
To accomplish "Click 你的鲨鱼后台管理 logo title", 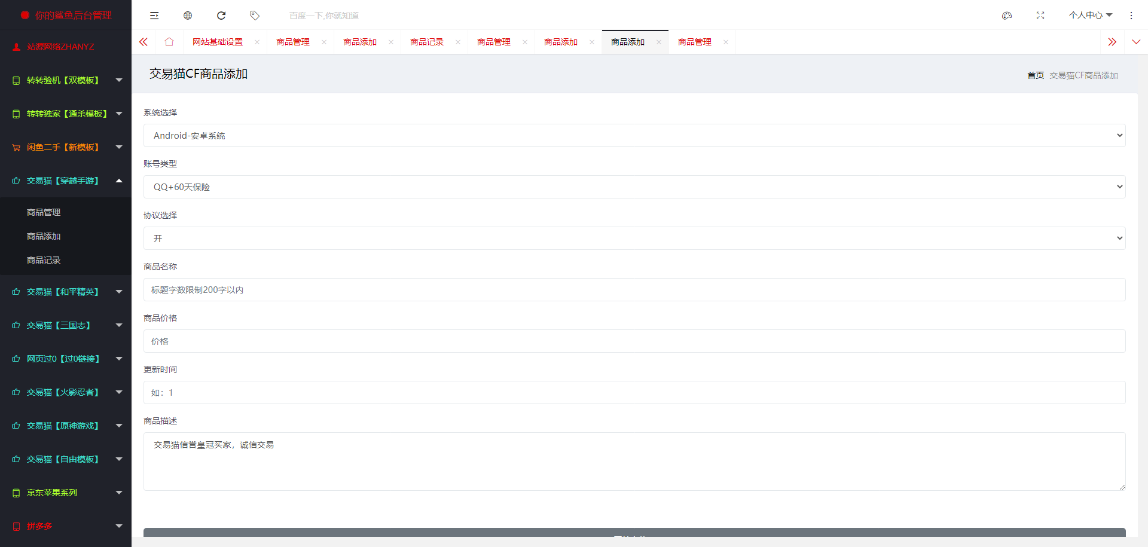I will coord(73,15).
